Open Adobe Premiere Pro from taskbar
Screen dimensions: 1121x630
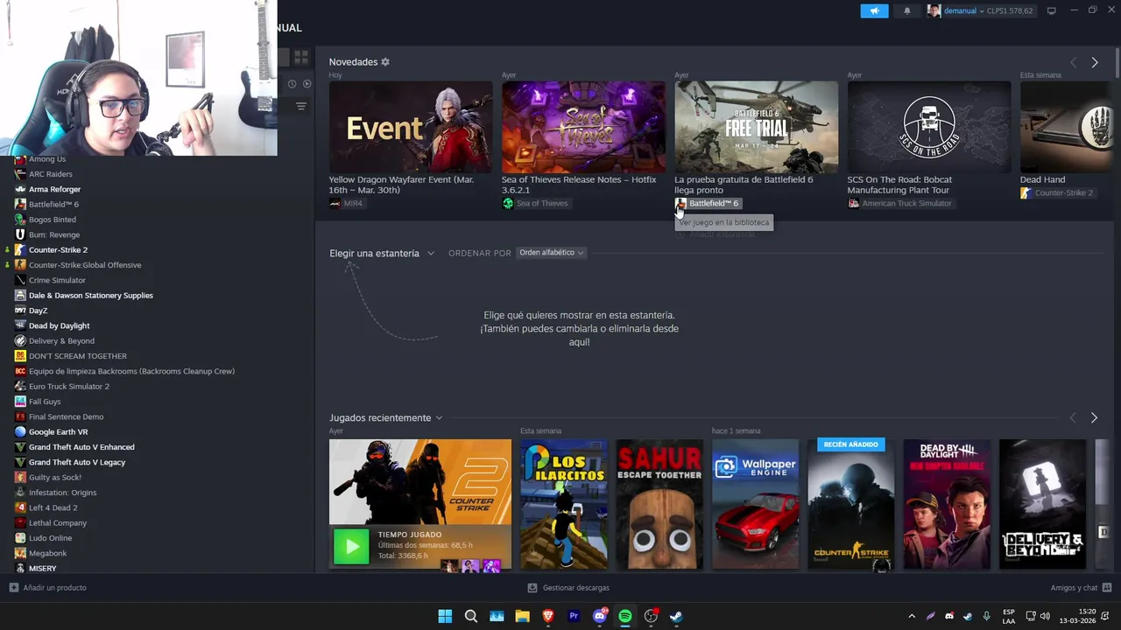pyautogui.click(x=574, y=616)
